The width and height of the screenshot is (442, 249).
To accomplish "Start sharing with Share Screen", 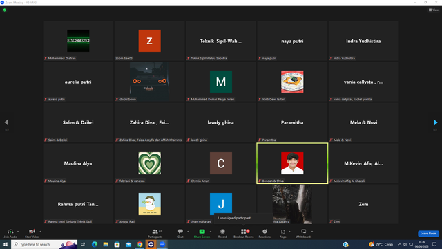I will pyautogui.click(x=202, y=233).
